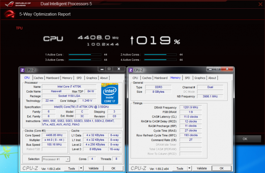265x173 pixels.
Task: Click the Command Rate value 2T
Action: coord(190,140)
